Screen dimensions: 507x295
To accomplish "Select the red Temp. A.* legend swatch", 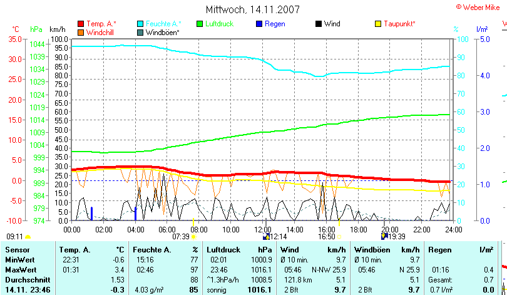I will pyautogui.click(x=81, y=24).
